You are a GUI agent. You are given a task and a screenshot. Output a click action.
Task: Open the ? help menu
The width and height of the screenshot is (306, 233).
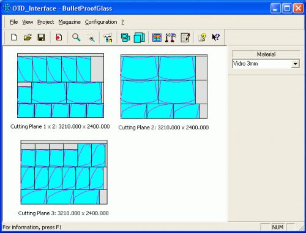click(x=122, y=22)
